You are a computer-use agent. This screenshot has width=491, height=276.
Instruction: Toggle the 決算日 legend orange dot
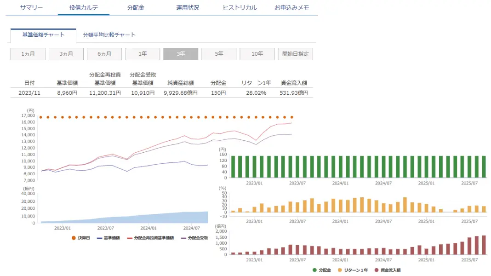[x=74, y=238]
